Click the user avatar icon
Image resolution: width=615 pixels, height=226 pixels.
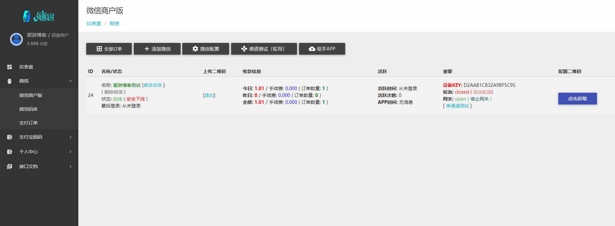[x=16, y=39]
